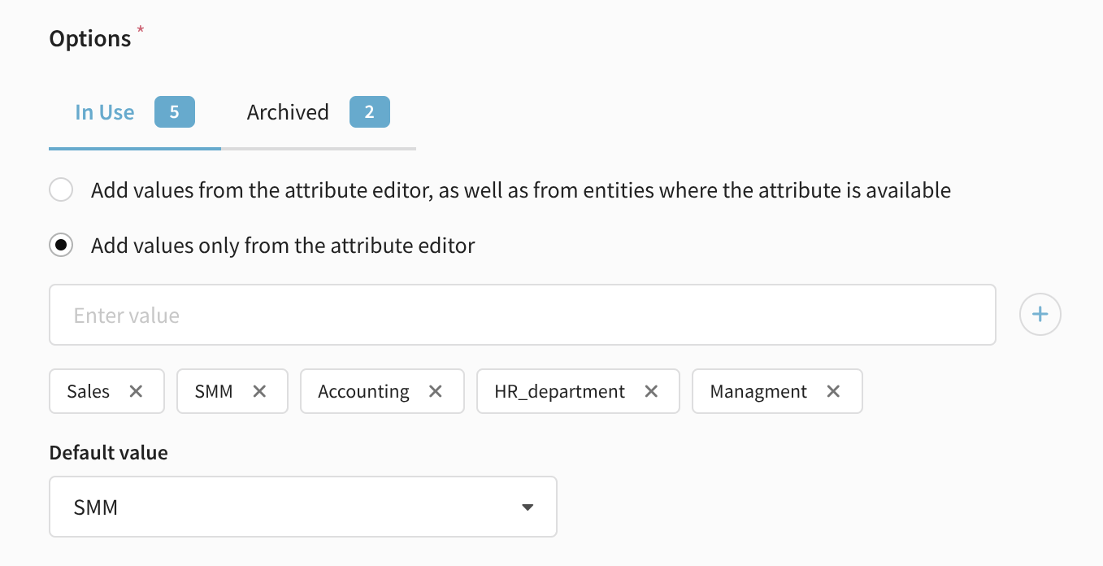The width and height of the screenshot is (1103, 566).
Task: Select the Accounting chip label
Action: click(x=363, y=391)
